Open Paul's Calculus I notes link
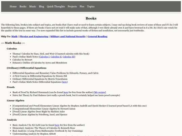The height and width of the screenshot is (136, 182). point(44,57)
